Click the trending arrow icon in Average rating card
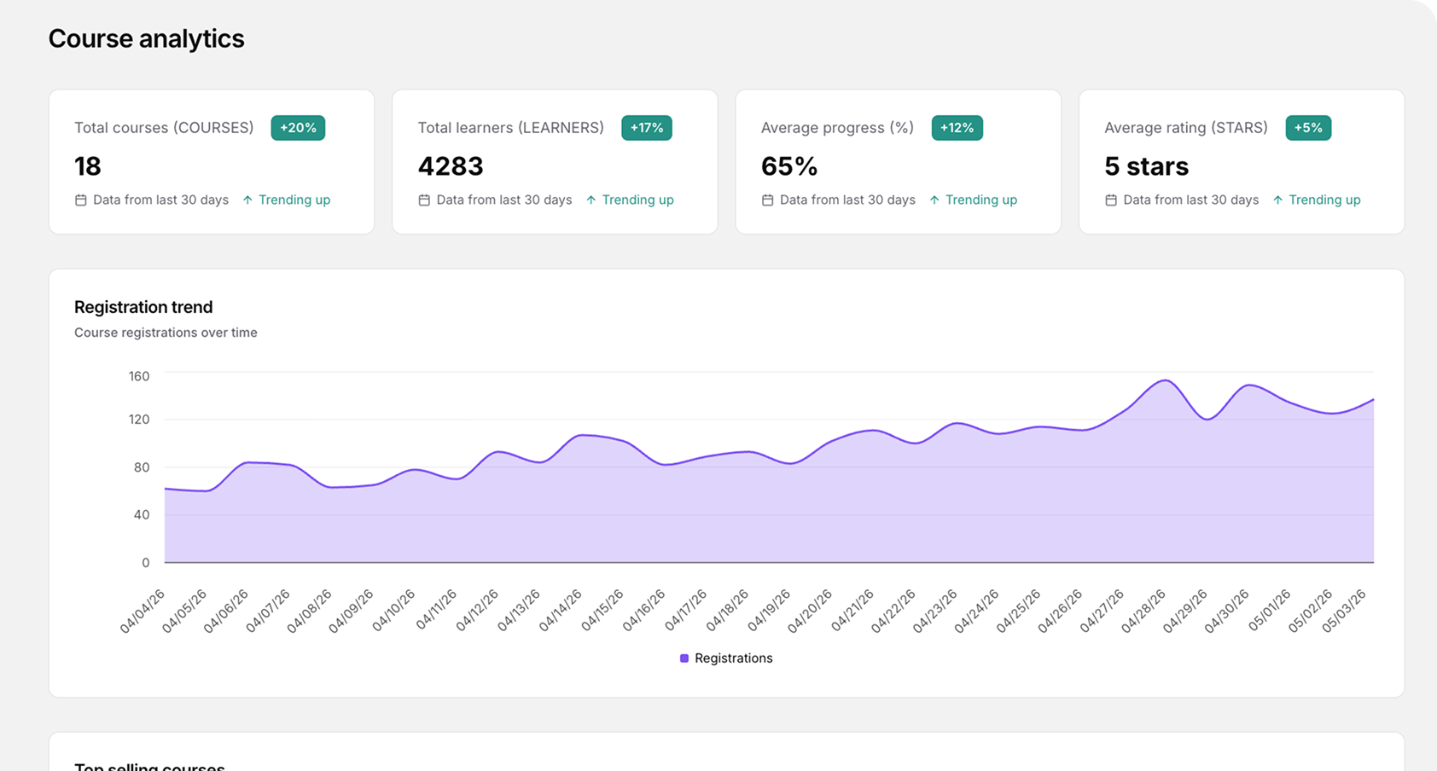The width and height of the screenshot is (1437, 771). (1277, 200)
